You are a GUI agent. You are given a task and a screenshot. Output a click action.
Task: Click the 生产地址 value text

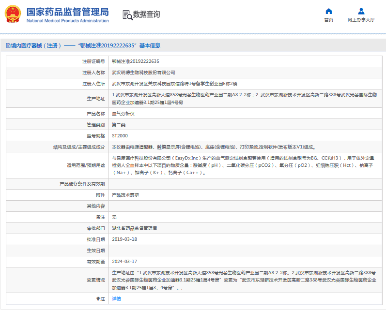coord(245,99)
